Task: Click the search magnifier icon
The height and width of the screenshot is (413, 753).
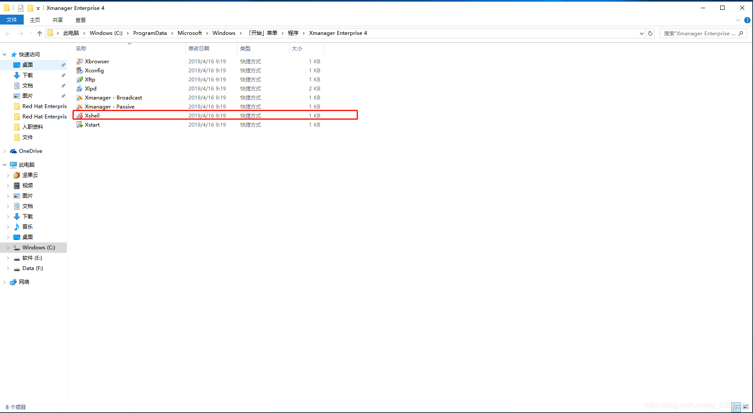Action: point(741,33)
